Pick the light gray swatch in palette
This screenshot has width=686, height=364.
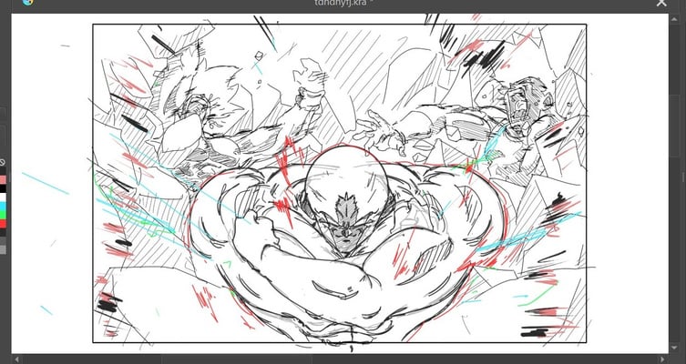[x=3, y=249]
